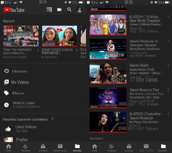Open Soprano Singing Bang Bang audition thumbnail
Viewport: 172px width, 153px height.
coord(108,49)
